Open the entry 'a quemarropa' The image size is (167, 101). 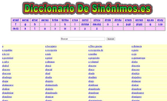click(138, 58)
